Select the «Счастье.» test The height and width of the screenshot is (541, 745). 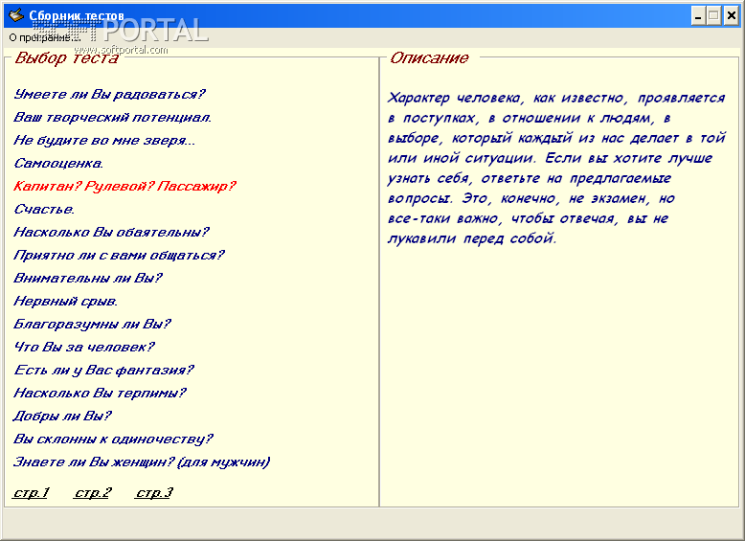[x=44, y=209]
